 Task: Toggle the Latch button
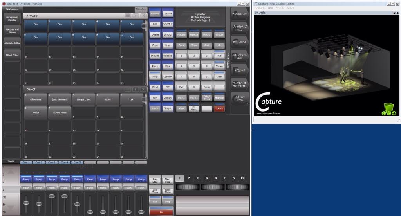tap(155, 108)
